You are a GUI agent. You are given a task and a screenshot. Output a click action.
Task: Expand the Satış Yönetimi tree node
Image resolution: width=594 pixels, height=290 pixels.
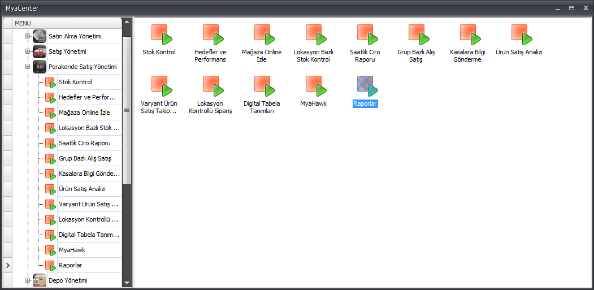pyautogui.click(x=27, y=51)
